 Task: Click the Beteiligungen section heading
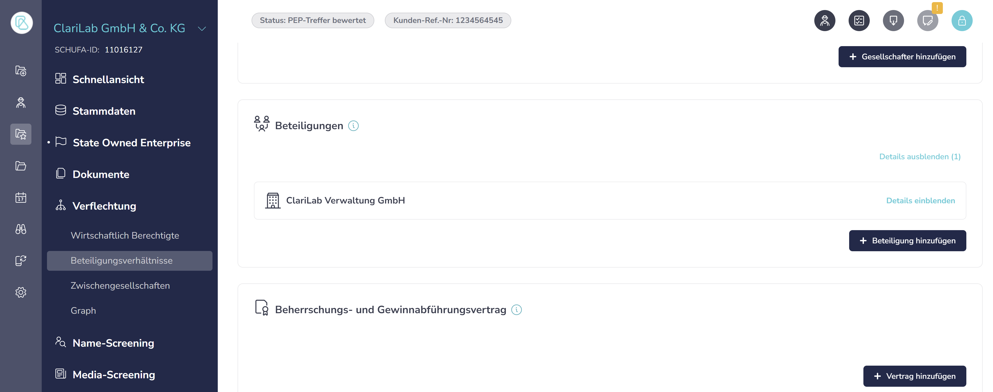[309, 126]
